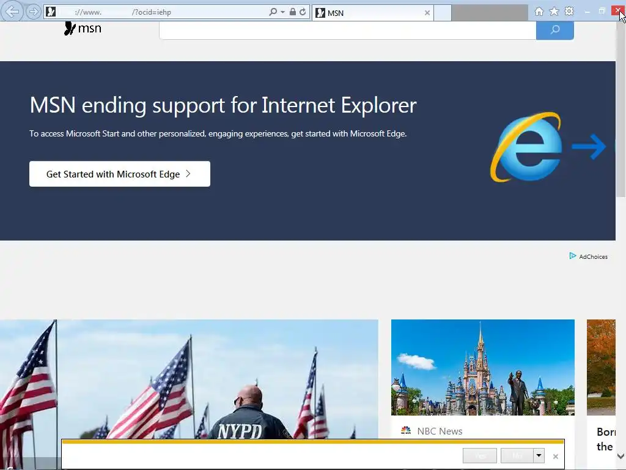Click the No button in notification bar
The width and height of the screenshot is (626, 470).
517,455
